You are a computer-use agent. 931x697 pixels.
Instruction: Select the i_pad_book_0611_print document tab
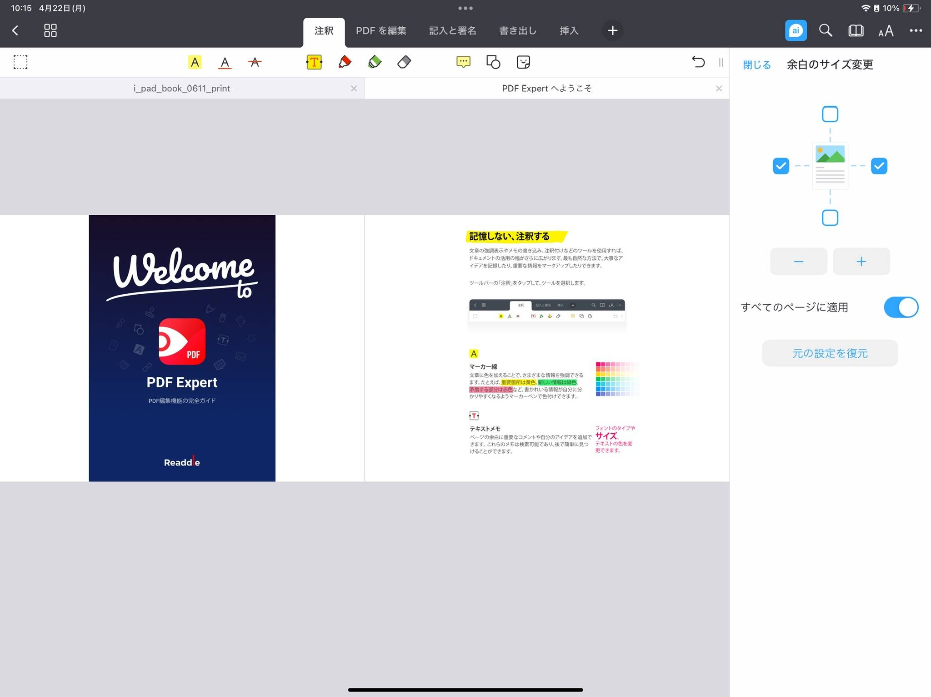pyautogui.click(x=182, y=89)
